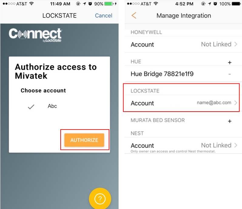Tap the 4:52 PM clock in the status bar
This screenshot has width=242, height=209.
pos(184,4)
